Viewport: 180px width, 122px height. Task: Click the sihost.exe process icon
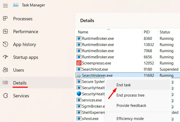[79, 118]
